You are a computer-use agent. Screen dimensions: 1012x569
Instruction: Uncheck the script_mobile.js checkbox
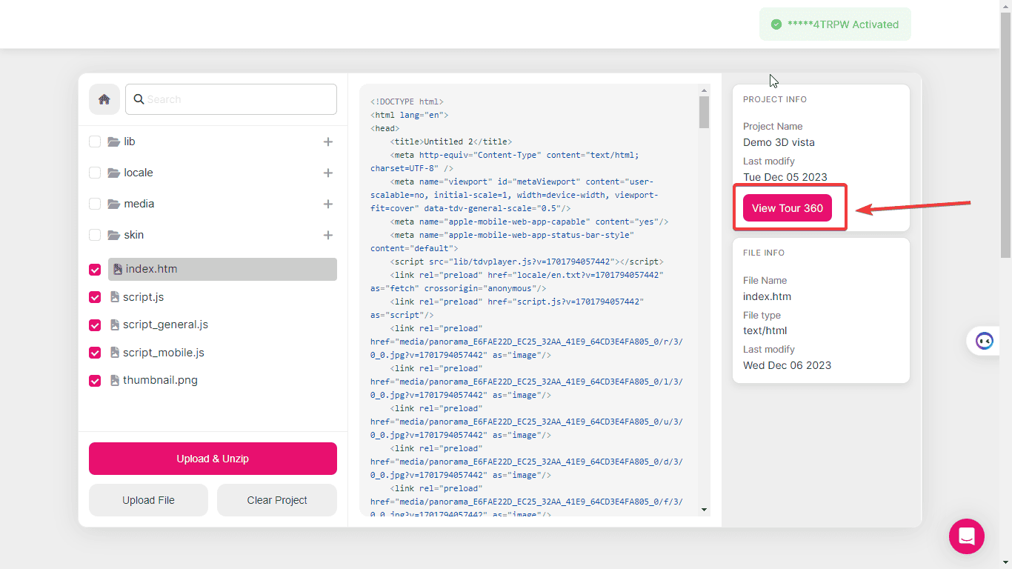click(x=95, y=353)
